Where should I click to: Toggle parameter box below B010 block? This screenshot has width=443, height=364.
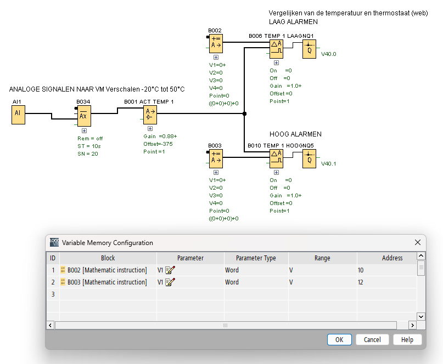[x=276, y=172]
